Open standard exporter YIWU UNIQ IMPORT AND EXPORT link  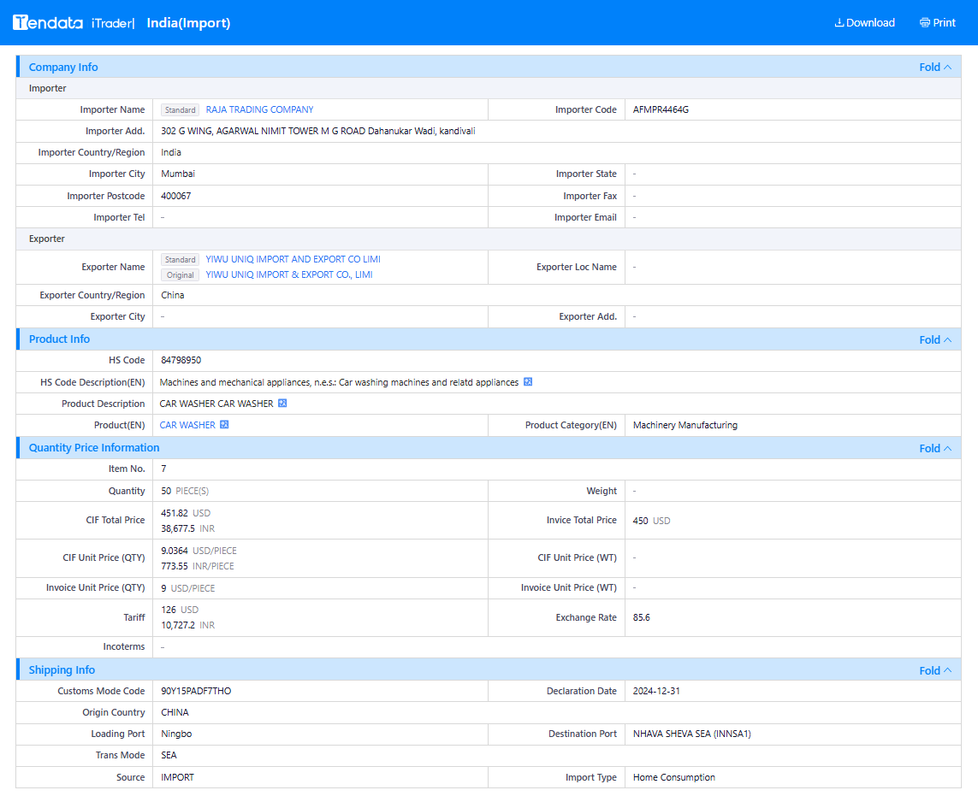293,259
